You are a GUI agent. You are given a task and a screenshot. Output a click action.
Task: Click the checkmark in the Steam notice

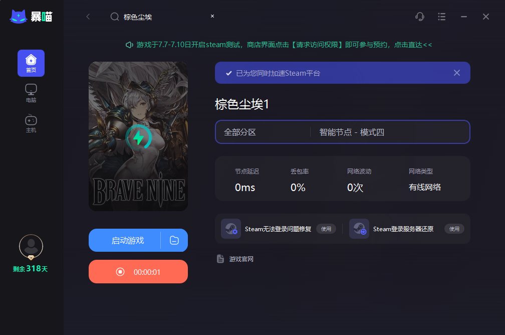pos(228,73)
